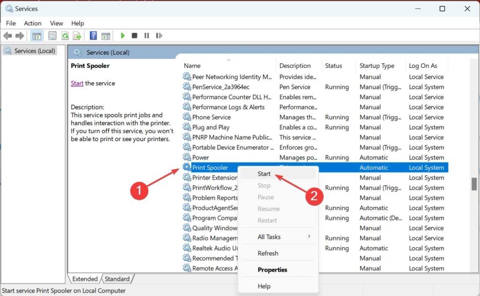
Task: Refresh the services list via toolbar icon
Action: coord(65,36)
